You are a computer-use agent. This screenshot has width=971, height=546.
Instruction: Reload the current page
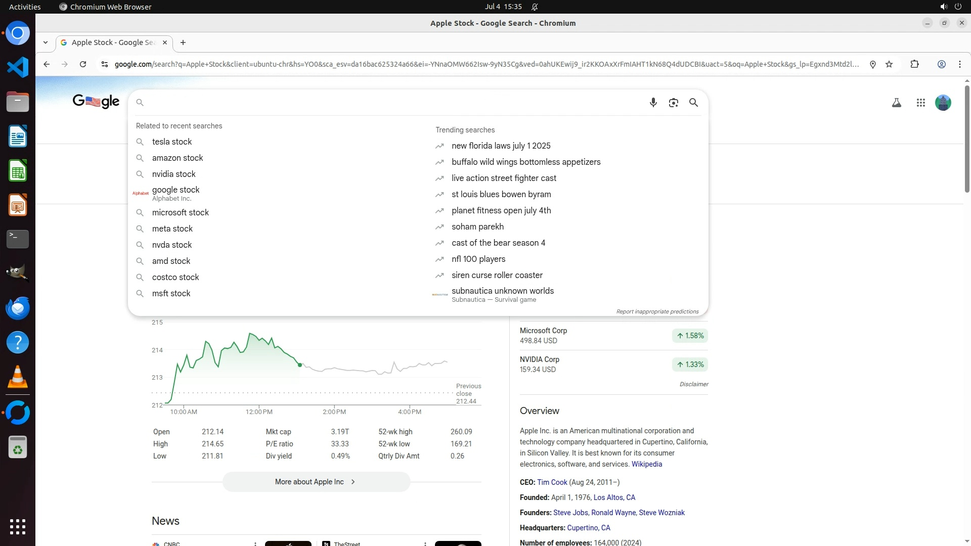pyautogui.click(x=83, y=64)
